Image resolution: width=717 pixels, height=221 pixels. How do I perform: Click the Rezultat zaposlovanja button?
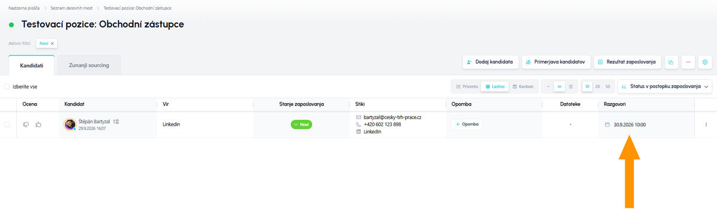[x=627, y=62]
